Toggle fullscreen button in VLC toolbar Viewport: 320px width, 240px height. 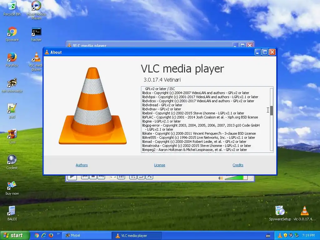coord(113,177)
